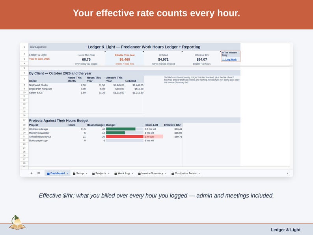
Task: Click the lock icon on Projects tab
Action: 93,173
